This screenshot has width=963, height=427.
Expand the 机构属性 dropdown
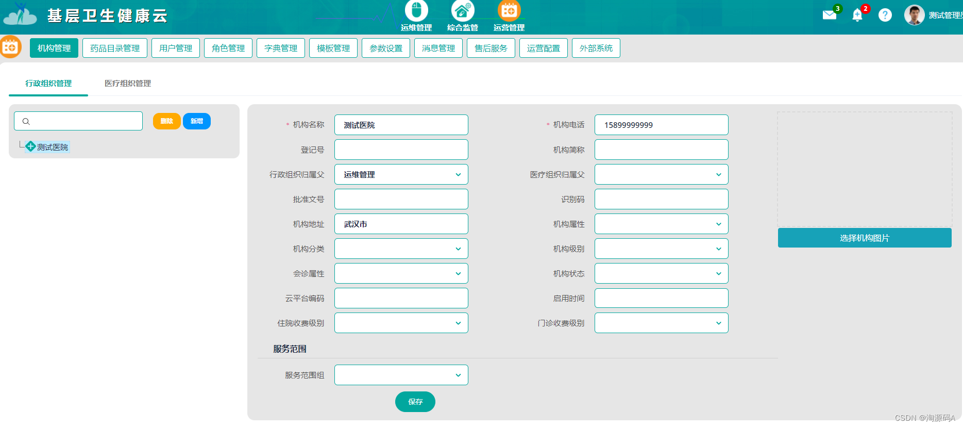[662, 224]
